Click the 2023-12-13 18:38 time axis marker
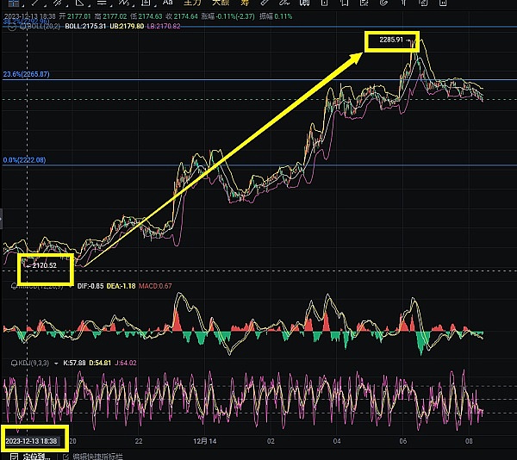The width and height of the screenshot is (517, 460). [32, 439]
